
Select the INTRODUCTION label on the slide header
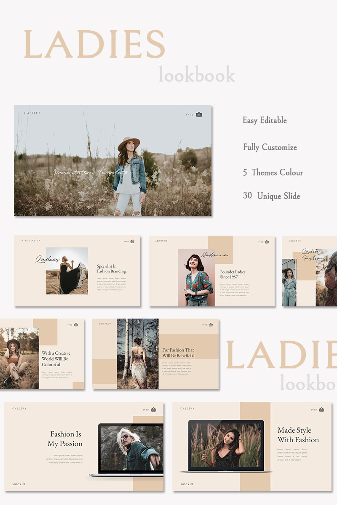pos(30,241)
